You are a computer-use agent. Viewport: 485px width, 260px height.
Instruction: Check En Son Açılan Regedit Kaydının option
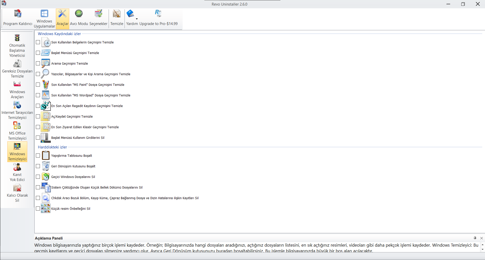pos(38,106)
